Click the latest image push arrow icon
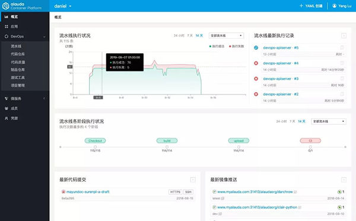 click(344, 180)
